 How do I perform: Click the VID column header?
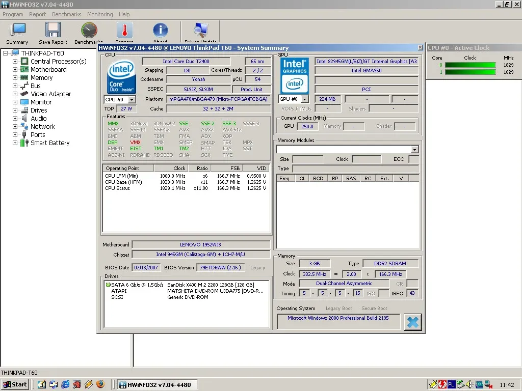pos(256,168)
